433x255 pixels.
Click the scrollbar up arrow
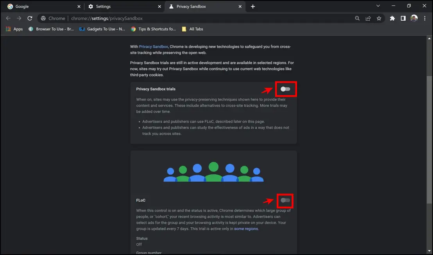point(429,39)
